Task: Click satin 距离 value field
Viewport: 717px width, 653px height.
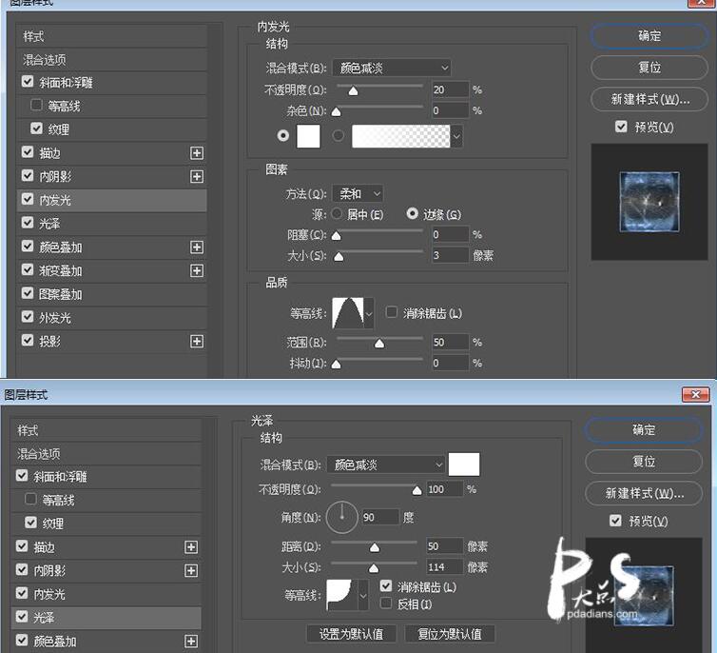Action: click(x=444, y=546)
